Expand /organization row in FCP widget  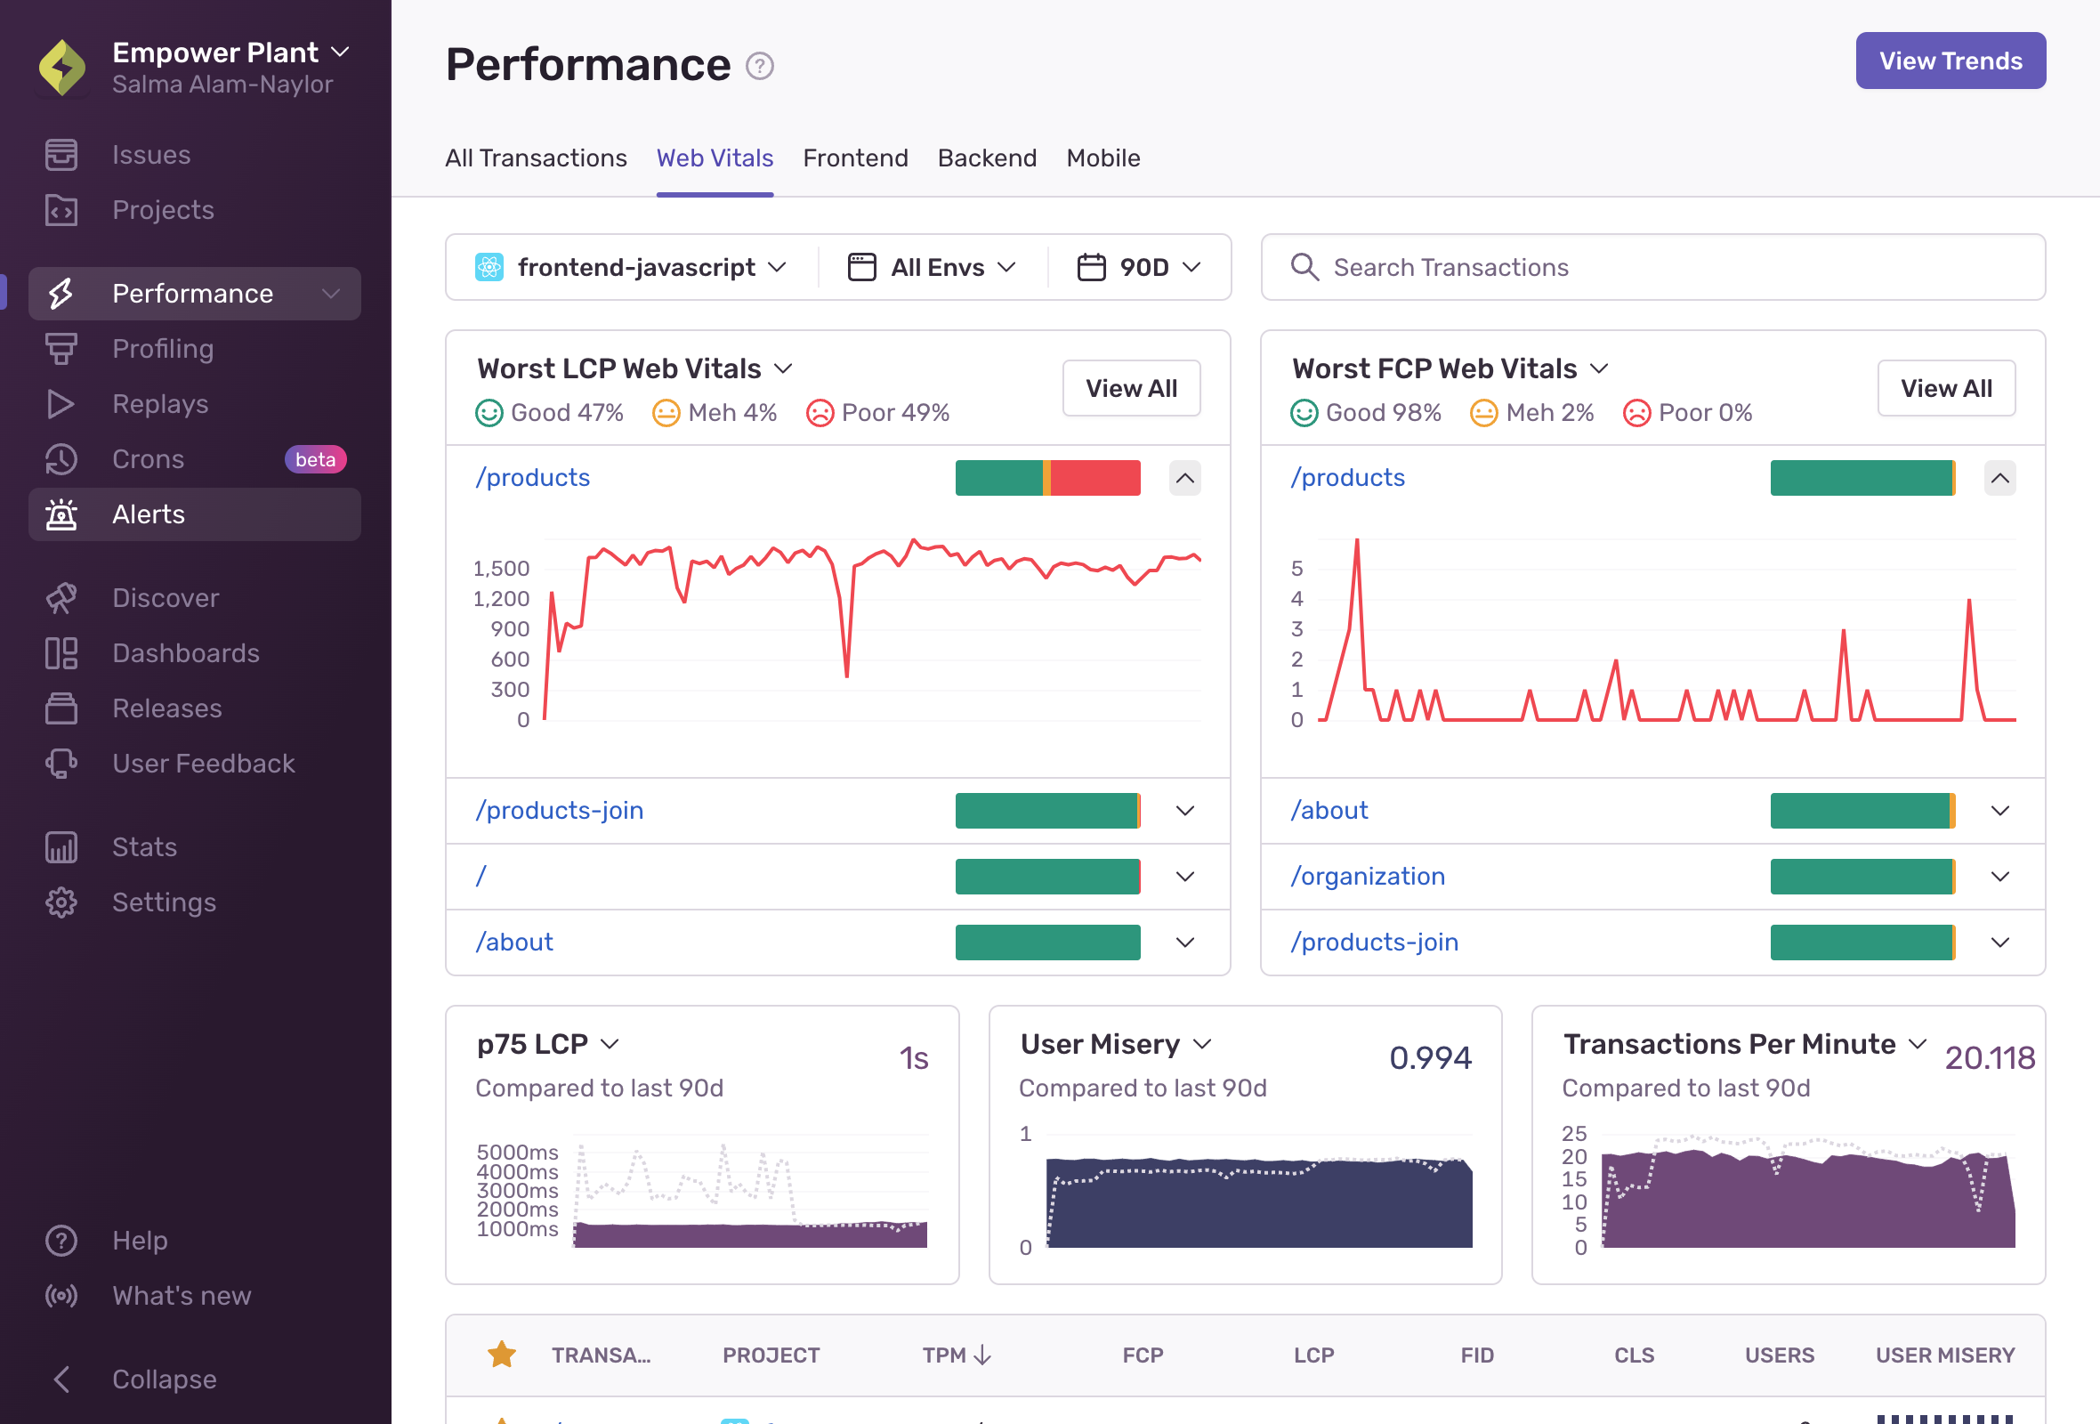tap(1999, 877)
